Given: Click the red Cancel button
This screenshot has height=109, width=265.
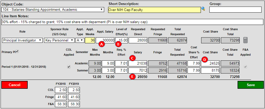Looking at the screenshot, I should pos(14,85).
